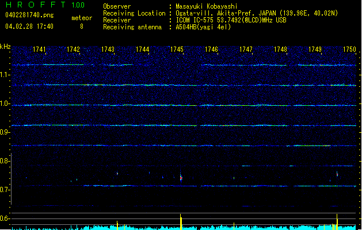The height and width of the screenshot is (230, 362).
Task: Click the 1.1 kHz frequency label
Action: 5,75
